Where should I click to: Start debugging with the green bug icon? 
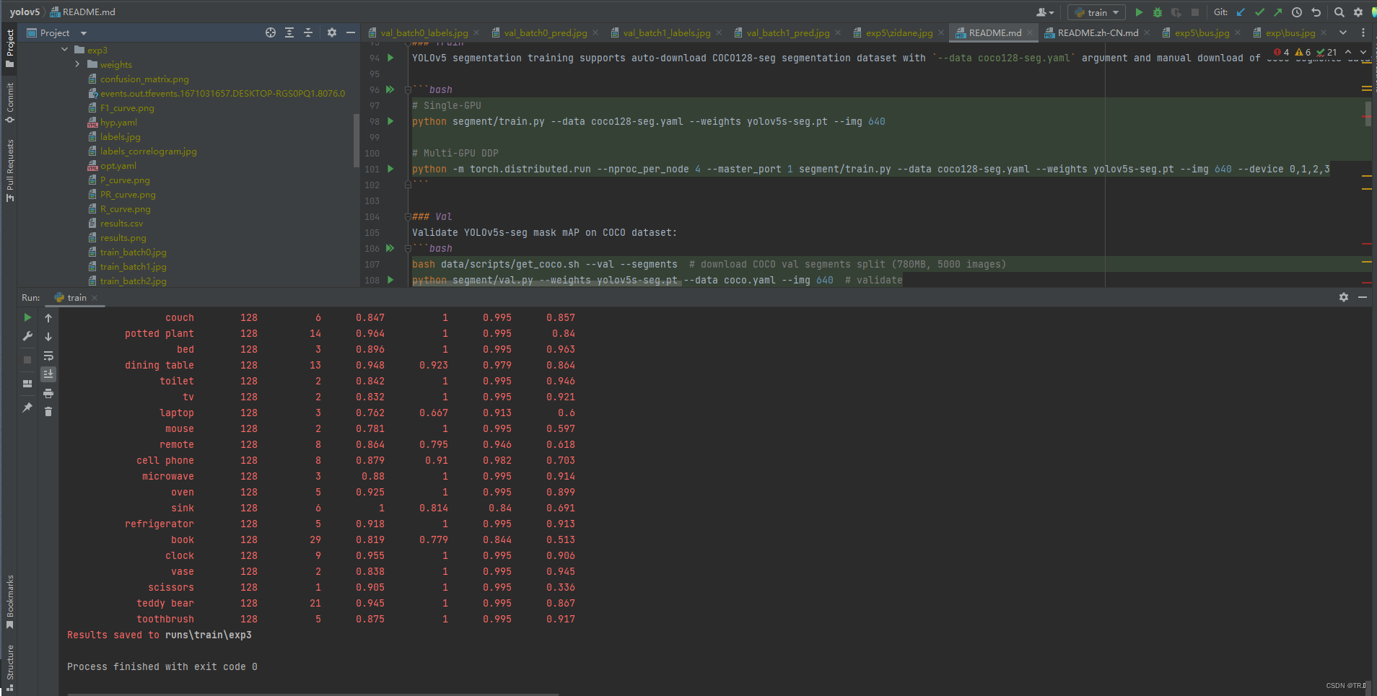[x=1158, y=12]
